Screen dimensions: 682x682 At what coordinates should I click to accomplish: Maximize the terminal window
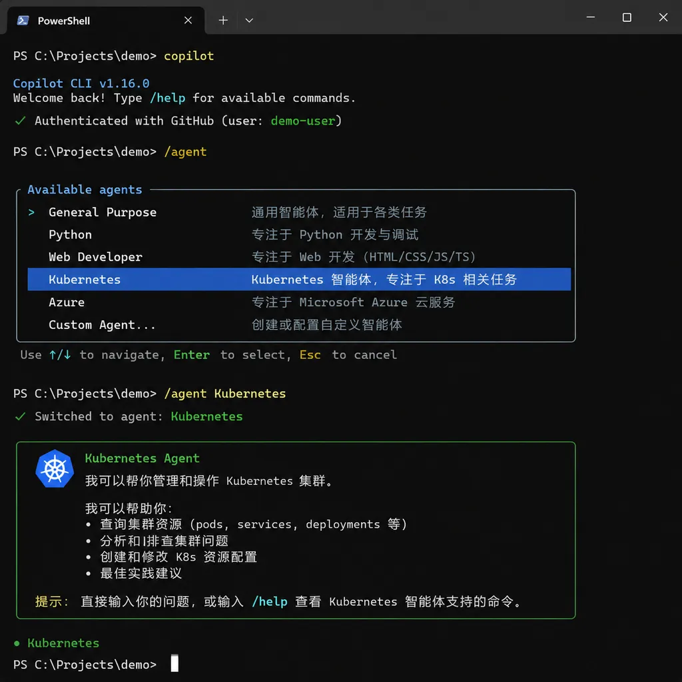627,17
